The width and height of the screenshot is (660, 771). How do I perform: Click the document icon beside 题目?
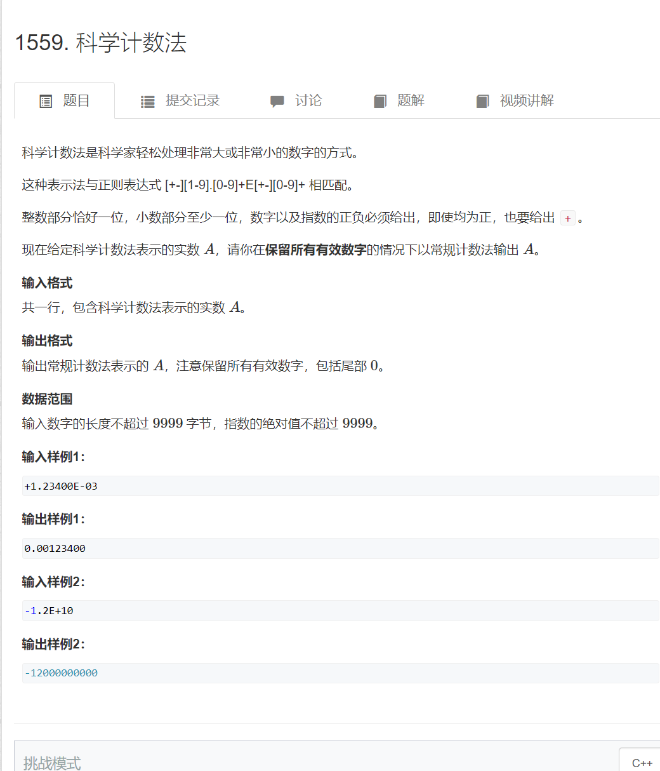[46, 101]
